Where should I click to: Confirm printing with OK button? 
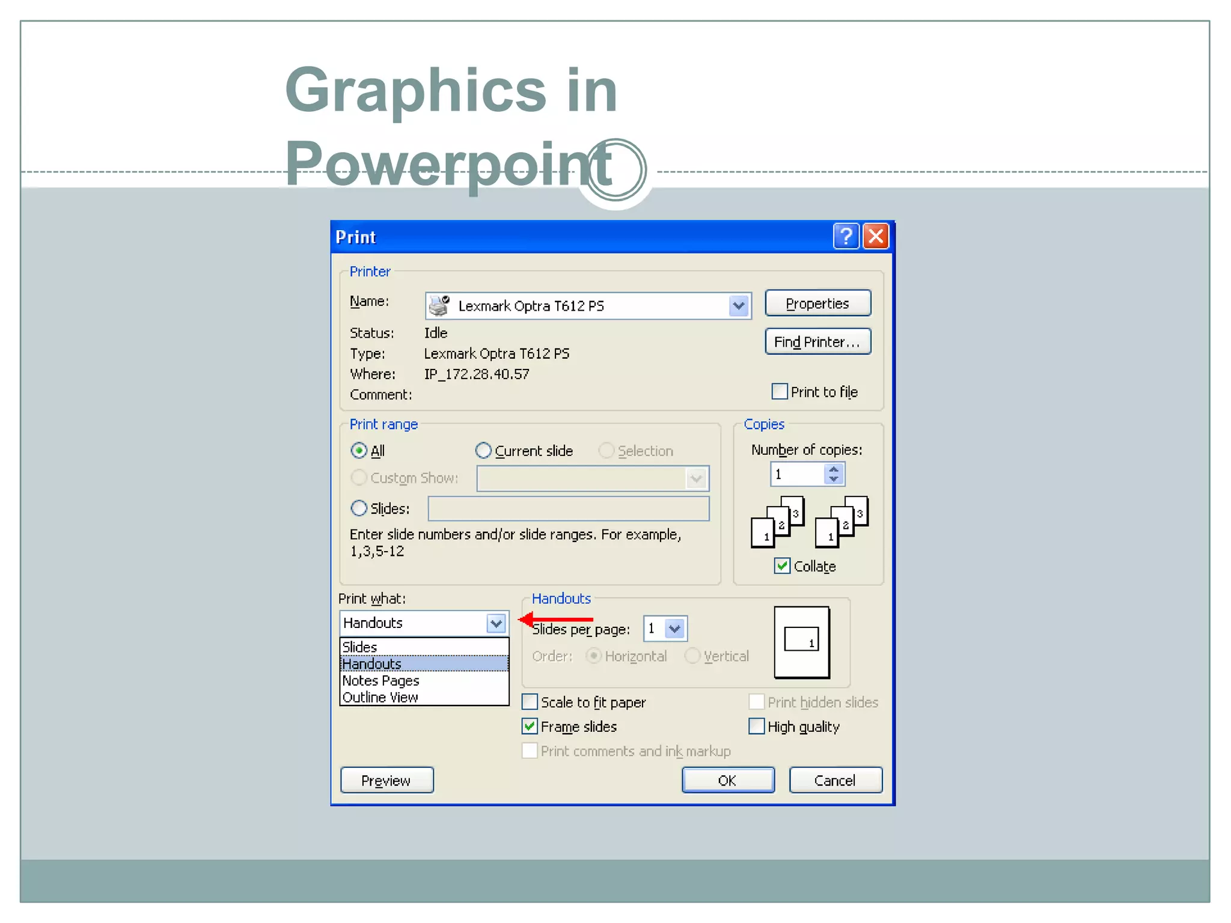coord(728,780)
